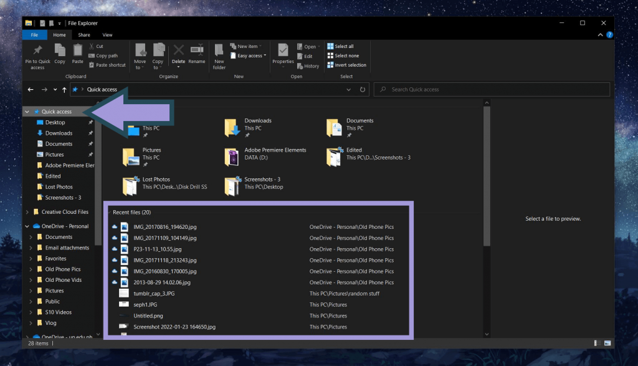Switch to the Share ribbon tab
The image size is (638, 366).
83,34
